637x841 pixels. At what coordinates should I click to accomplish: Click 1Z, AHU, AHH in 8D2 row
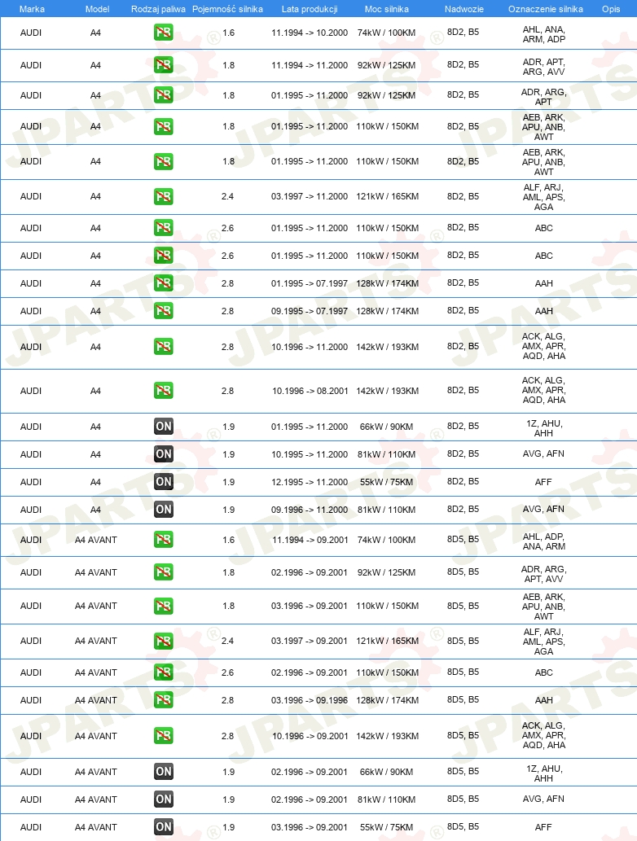coord(543,428)
